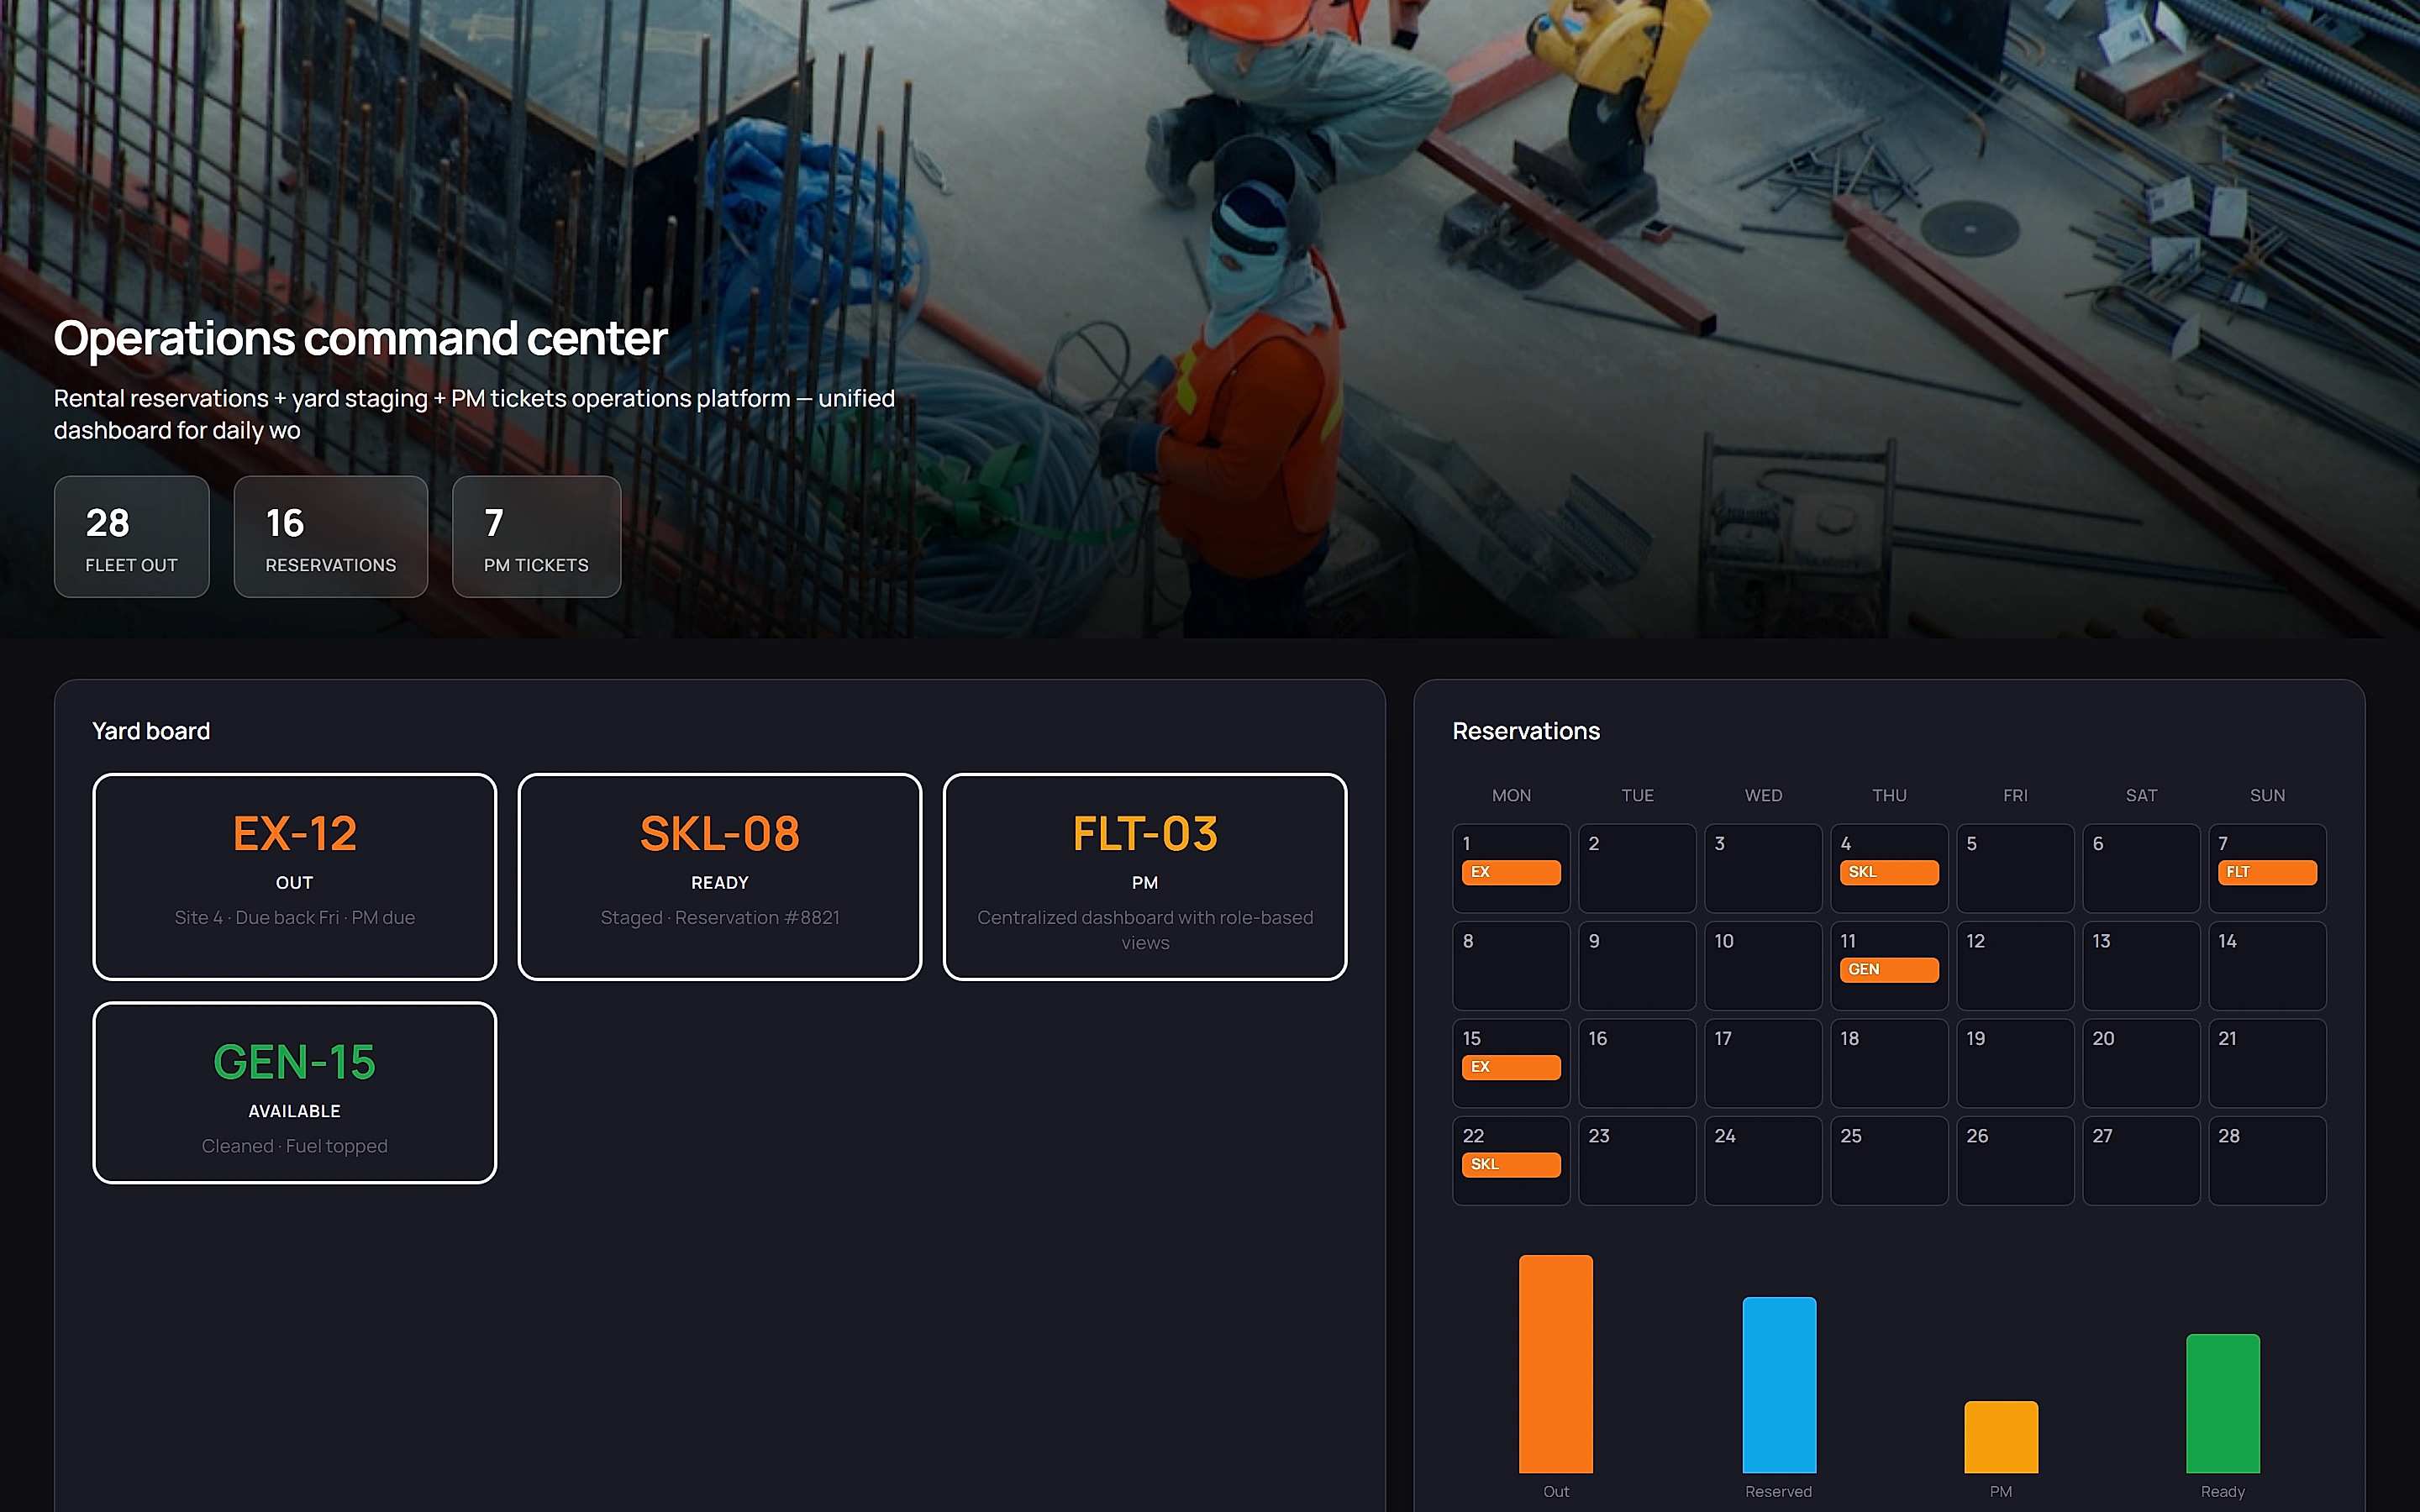Click the SKL tag on day 4
The width and height of the screenshot is (2420, 1512).
click(1889, 872)
